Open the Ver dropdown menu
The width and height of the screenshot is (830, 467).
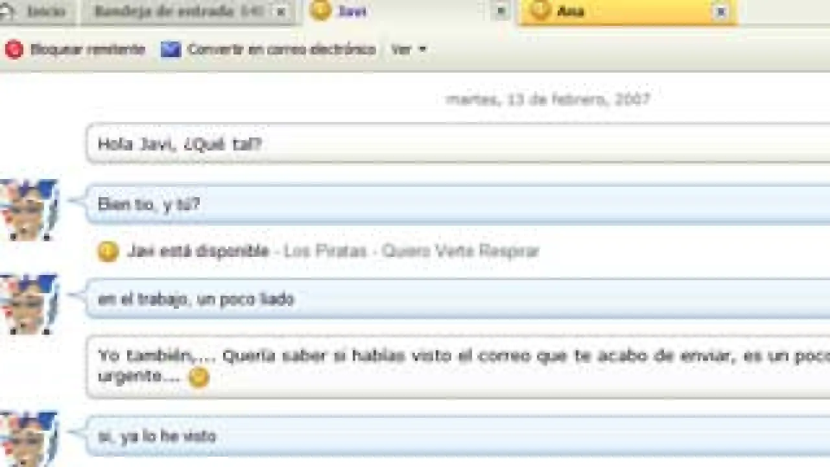coord(409,49)
